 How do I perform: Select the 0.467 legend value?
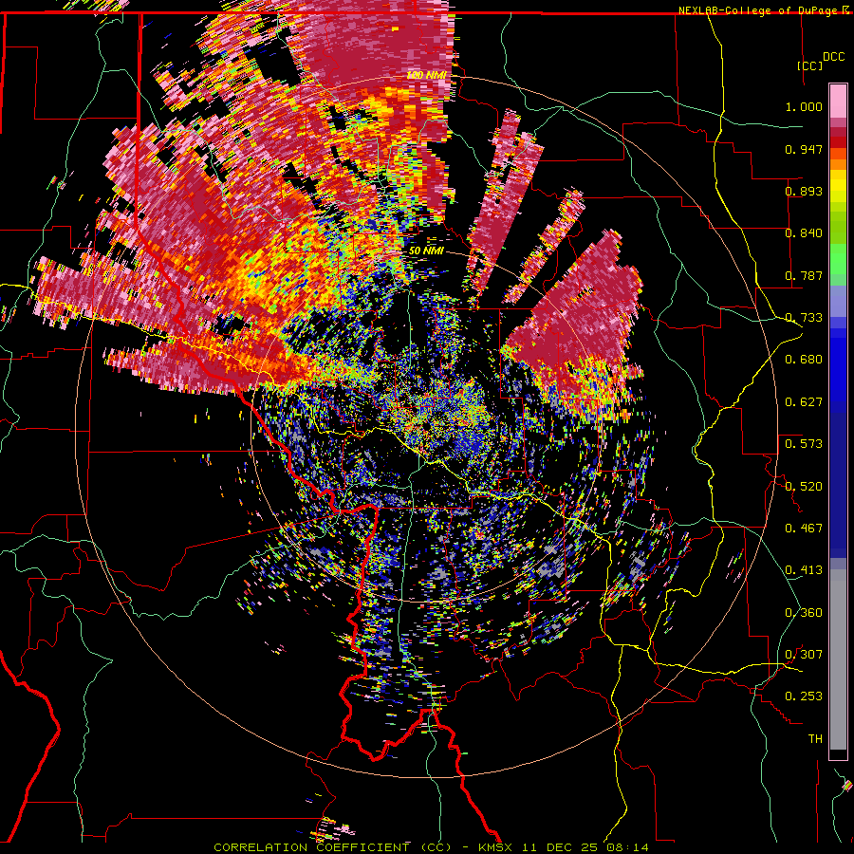(804, 529)
